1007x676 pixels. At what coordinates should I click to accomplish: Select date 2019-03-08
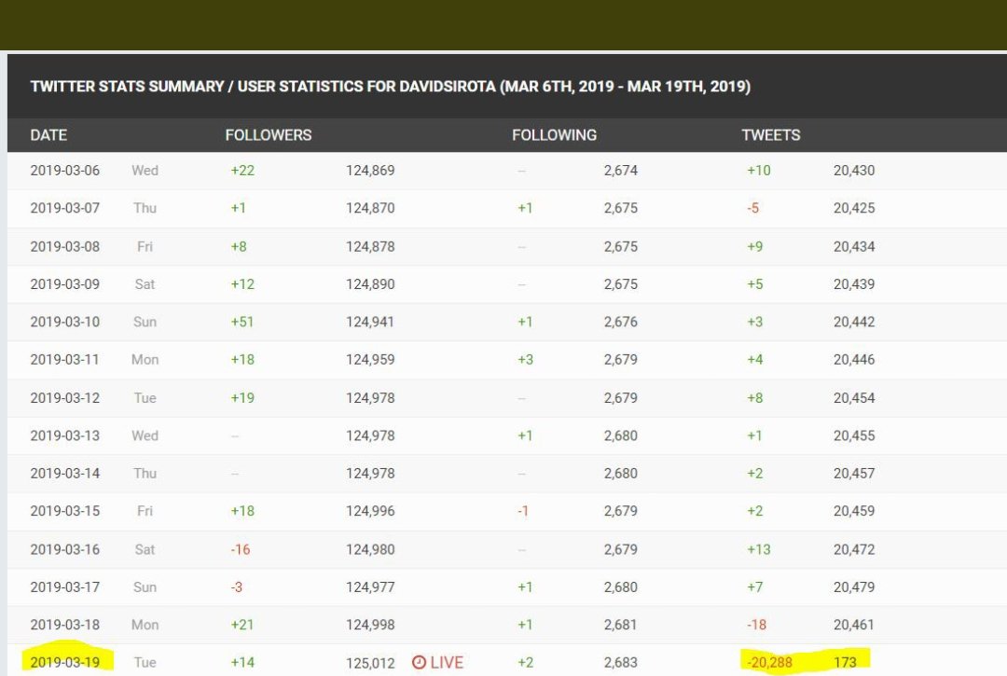[65, 246]
